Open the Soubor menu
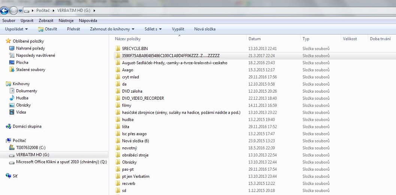Screen dimensions: 396x195 click(x=9, y=21)
